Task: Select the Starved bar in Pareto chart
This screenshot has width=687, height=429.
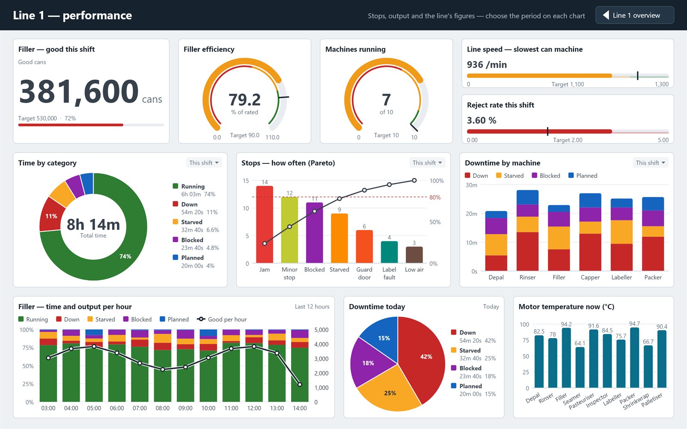Action: (339, 238)
